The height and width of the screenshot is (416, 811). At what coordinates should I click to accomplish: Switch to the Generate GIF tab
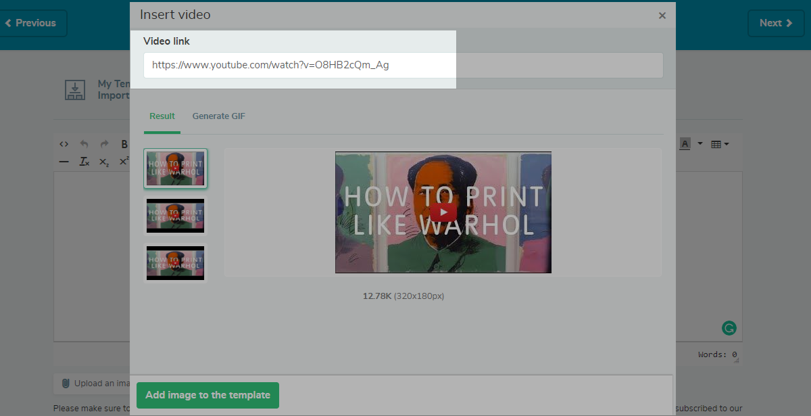[x=219, y=116]
